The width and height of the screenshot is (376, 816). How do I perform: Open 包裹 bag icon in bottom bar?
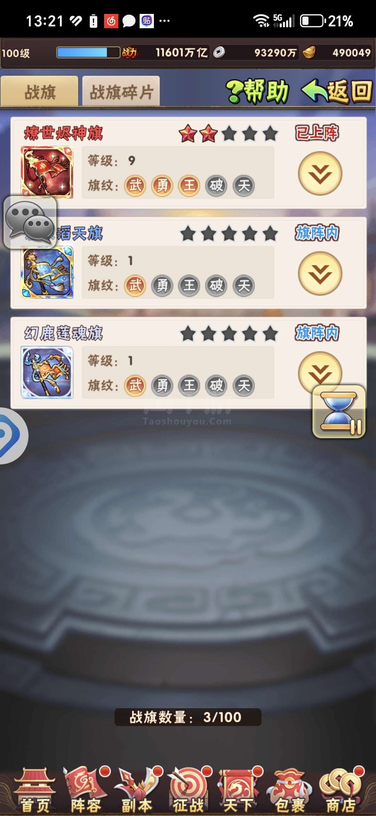pyautogui.click(x=290, y=791)
